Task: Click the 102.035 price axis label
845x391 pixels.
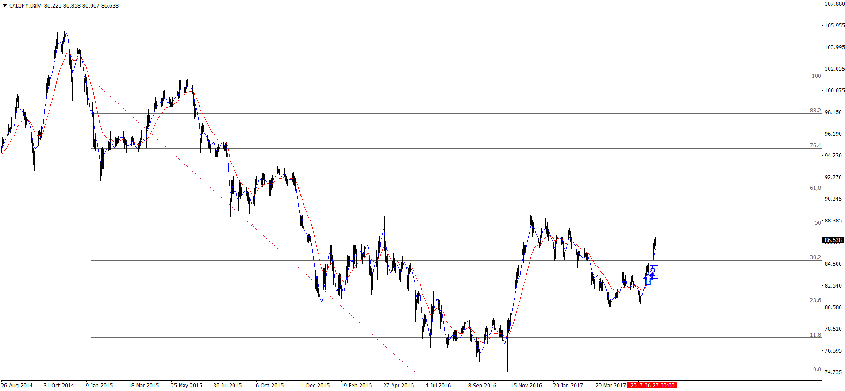Action: (834, 69)
